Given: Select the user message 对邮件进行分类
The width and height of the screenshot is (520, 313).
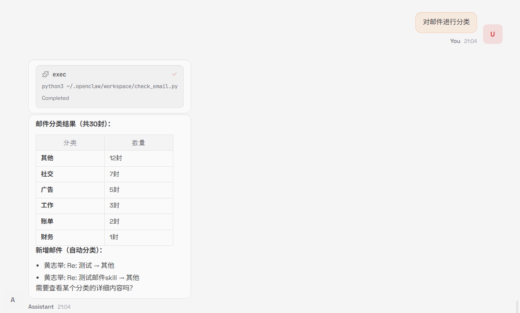Looking at the screenshot, I should (446, 22).
